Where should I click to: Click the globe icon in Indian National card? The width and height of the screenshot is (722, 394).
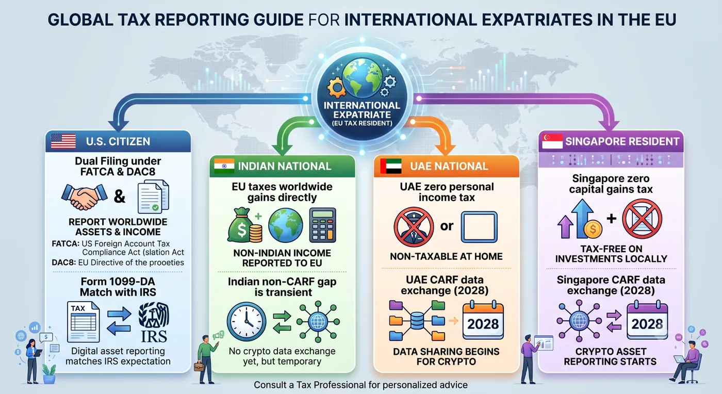(287, 224)
